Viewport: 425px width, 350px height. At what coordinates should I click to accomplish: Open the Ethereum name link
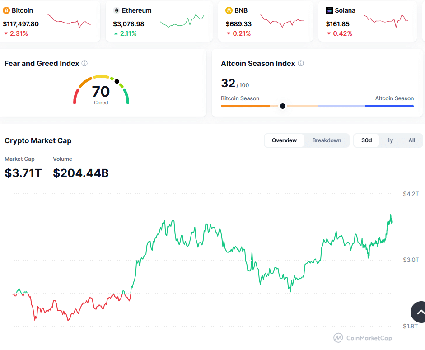(136, 10)
